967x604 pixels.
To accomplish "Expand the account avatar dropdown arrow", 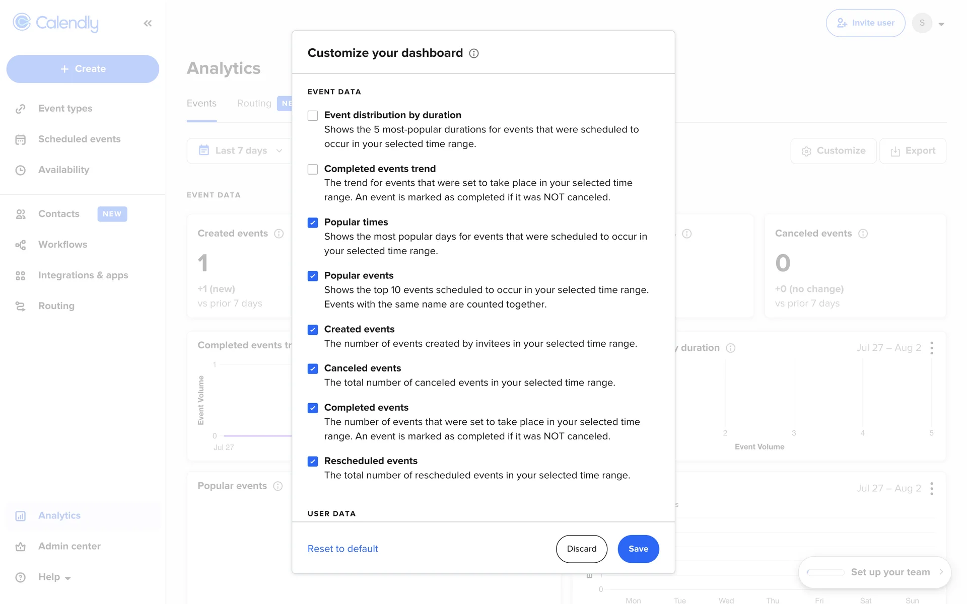I will [x=941, y=24].
